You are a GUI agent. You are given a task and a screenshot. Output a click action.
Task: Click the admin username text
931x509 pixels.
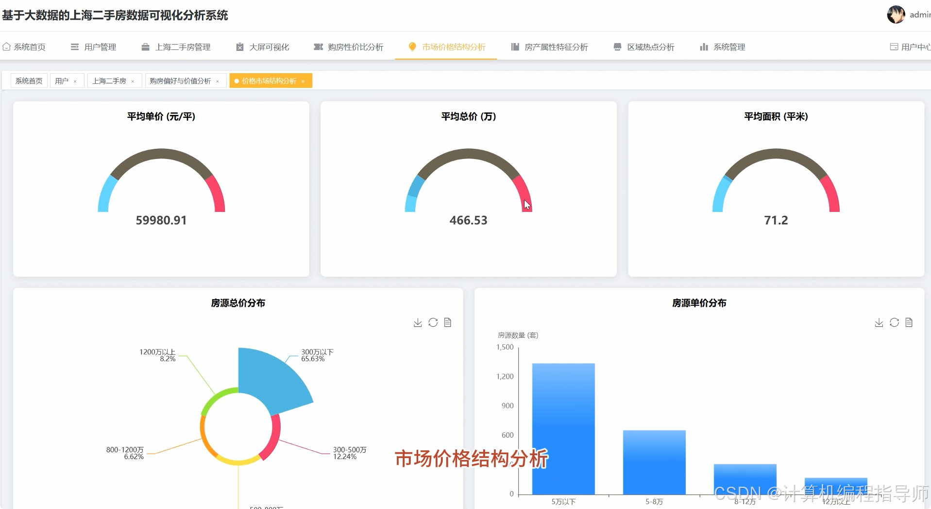(x=920, y=15)
